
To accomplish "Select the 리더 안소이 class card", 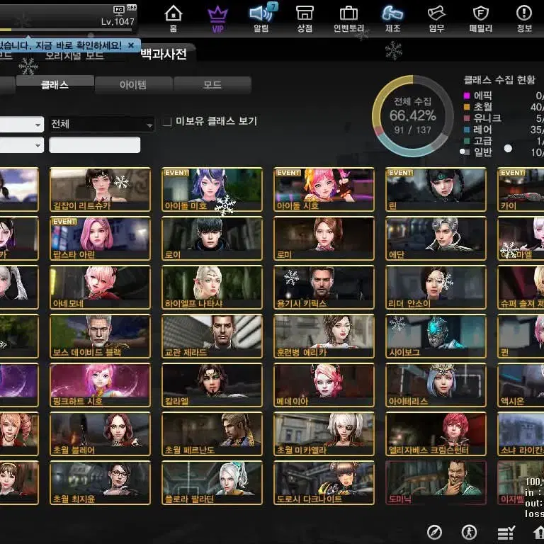I will pos(436,288).
